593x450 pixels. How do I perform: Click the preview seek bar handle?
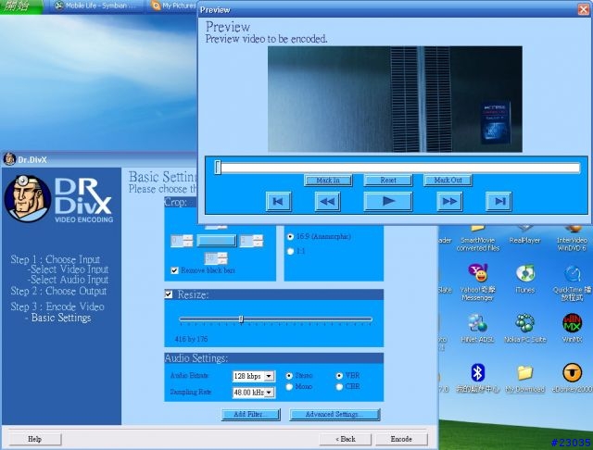[218, 168]
